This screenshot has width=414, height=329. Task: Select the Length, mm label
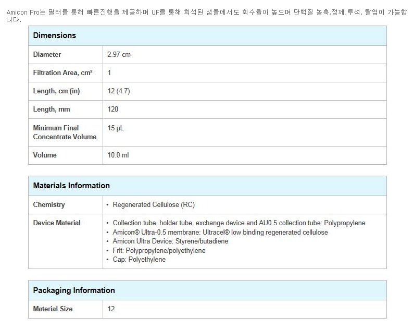52,109
